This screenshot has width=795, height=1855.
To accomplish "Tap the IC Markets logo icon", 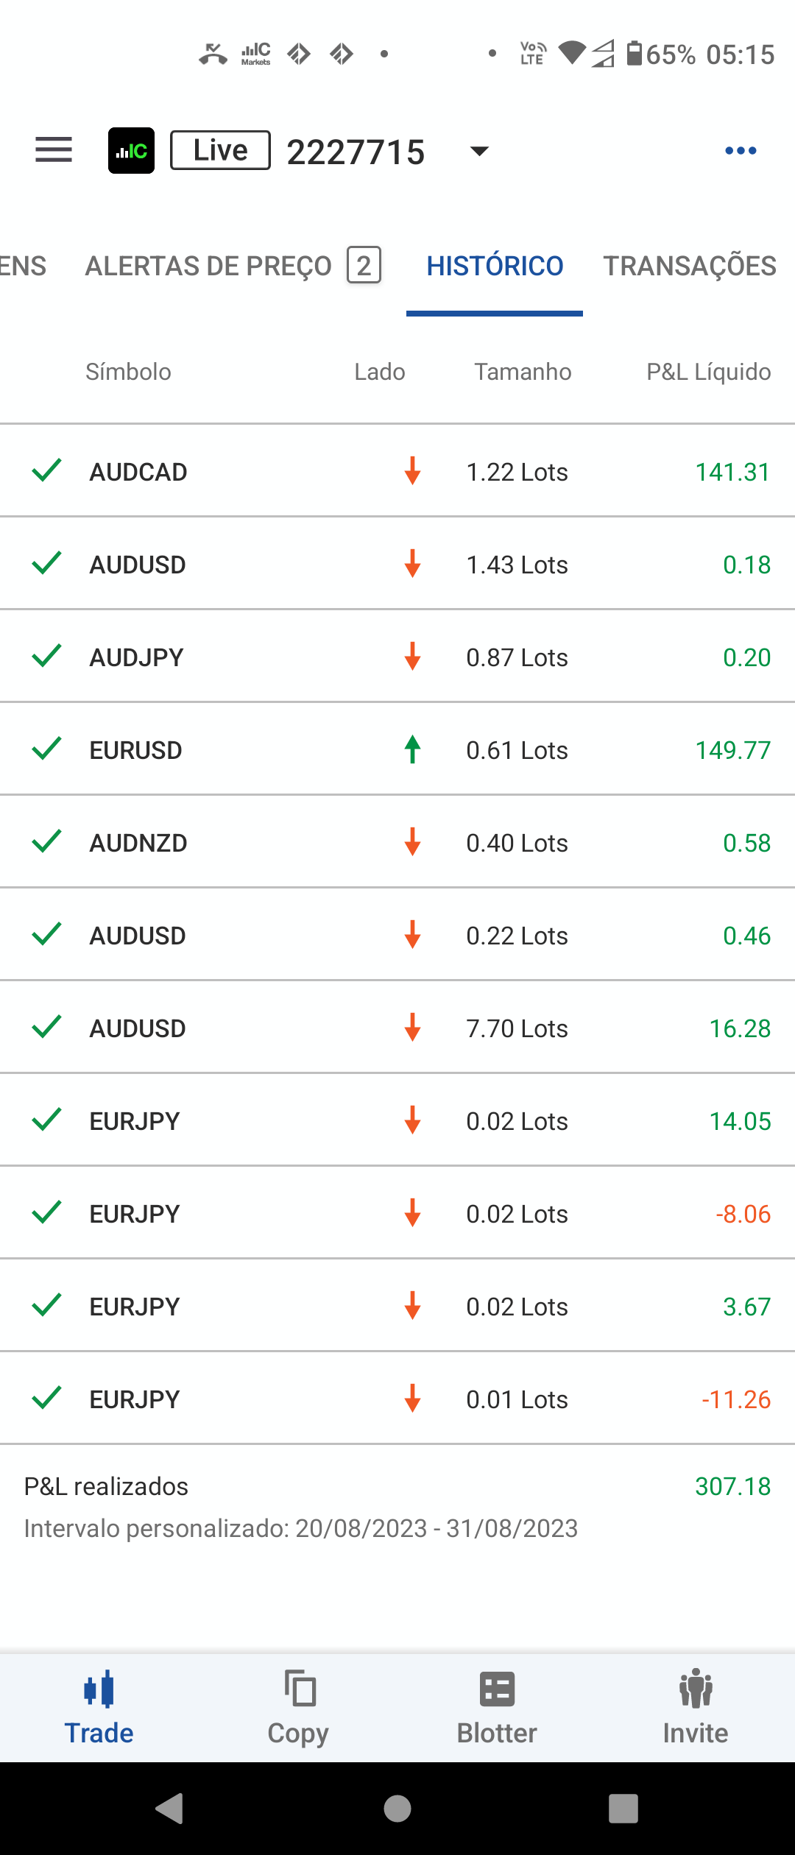I will 131,150.
